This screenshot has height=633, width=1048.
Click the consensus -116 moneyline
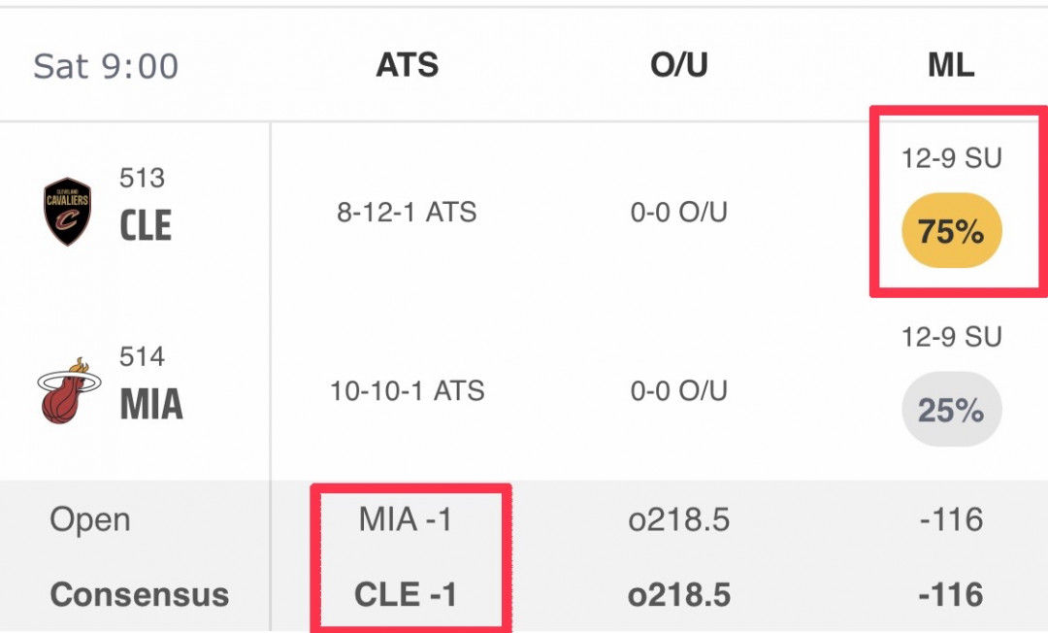(951, 595)
